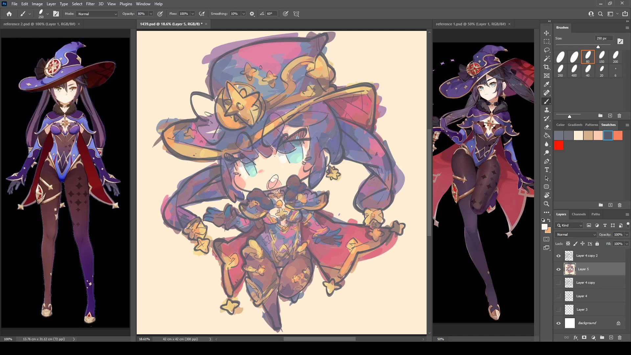The image size is (631, 355).
Task: Select the Move tool
Action: [547, 33]
